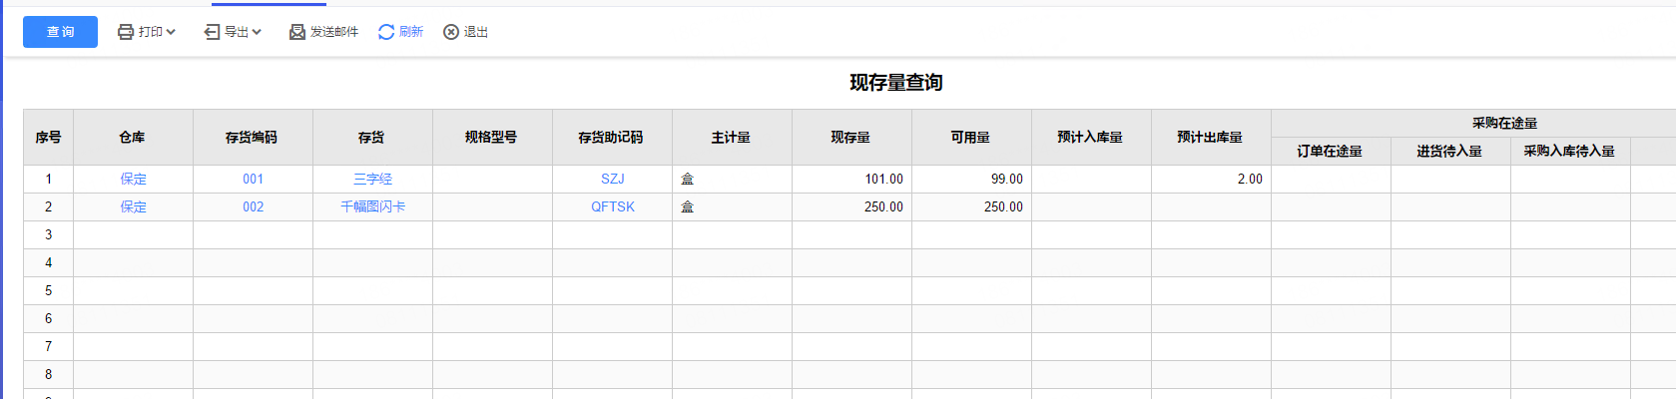Open warehouse link 保定 in row 1
This screenshot has width=1676, height=399.
click(134, 179)
